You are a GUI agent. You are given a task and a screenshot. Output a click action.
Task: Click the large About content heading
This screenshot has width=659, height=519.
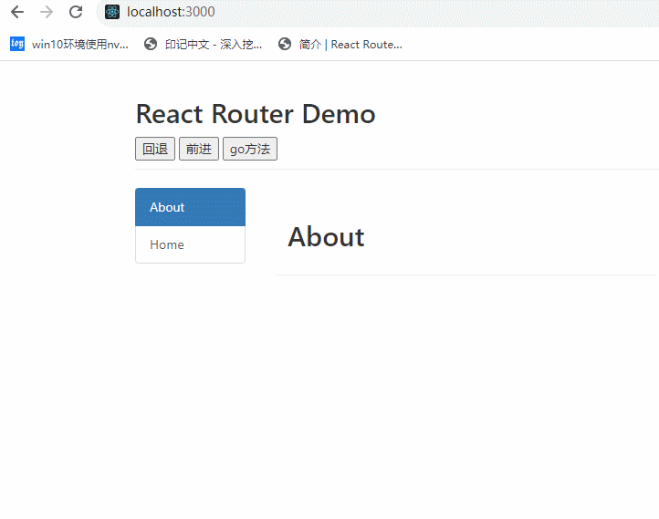[326, 237]
